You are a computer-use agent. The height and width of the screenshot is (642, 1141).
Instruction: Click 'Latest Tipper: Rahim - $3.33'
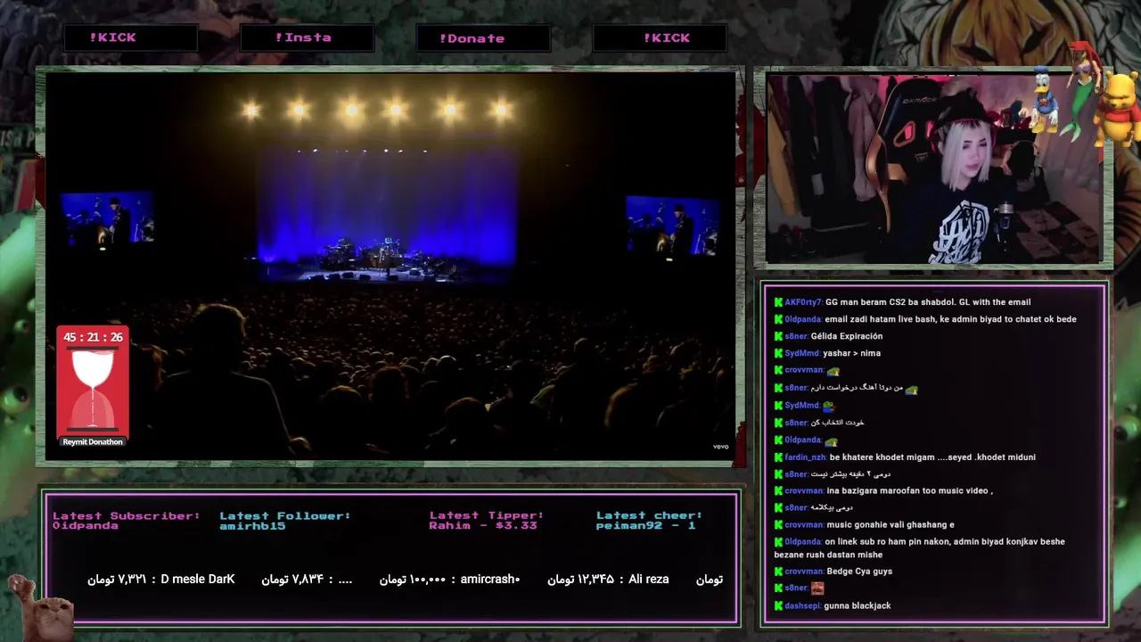(x=487, y=521)
